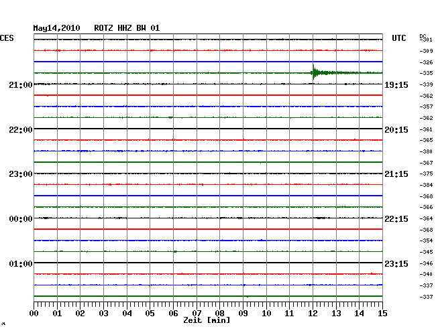Image resolution: width=436 pixels, height=331 pixels.
Task: Select the DC offset value -346
Action: 426,263
